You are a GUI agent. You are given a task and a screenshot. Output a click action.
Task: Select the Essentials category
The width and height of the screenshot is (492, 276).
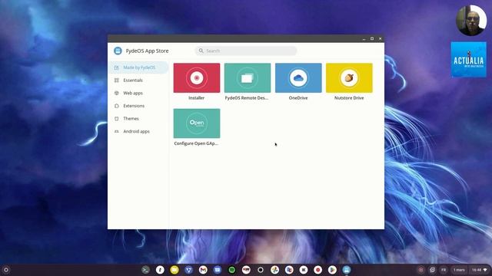pos(138,80)
